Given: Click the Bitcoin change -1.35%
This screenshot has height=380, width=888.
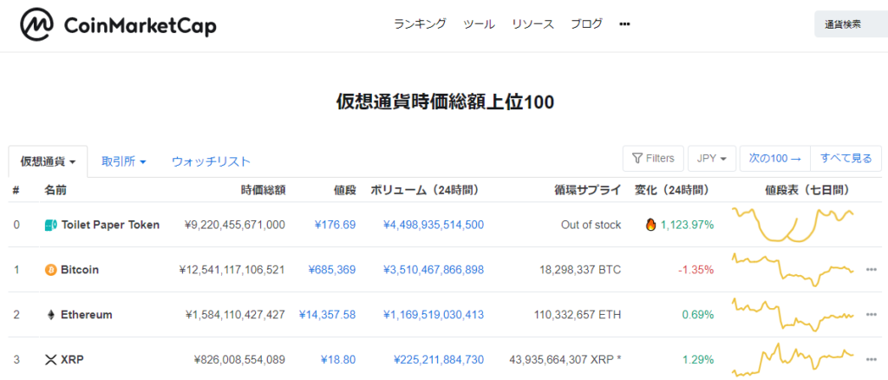Looking at the screenshot, I should click(697, 270).
